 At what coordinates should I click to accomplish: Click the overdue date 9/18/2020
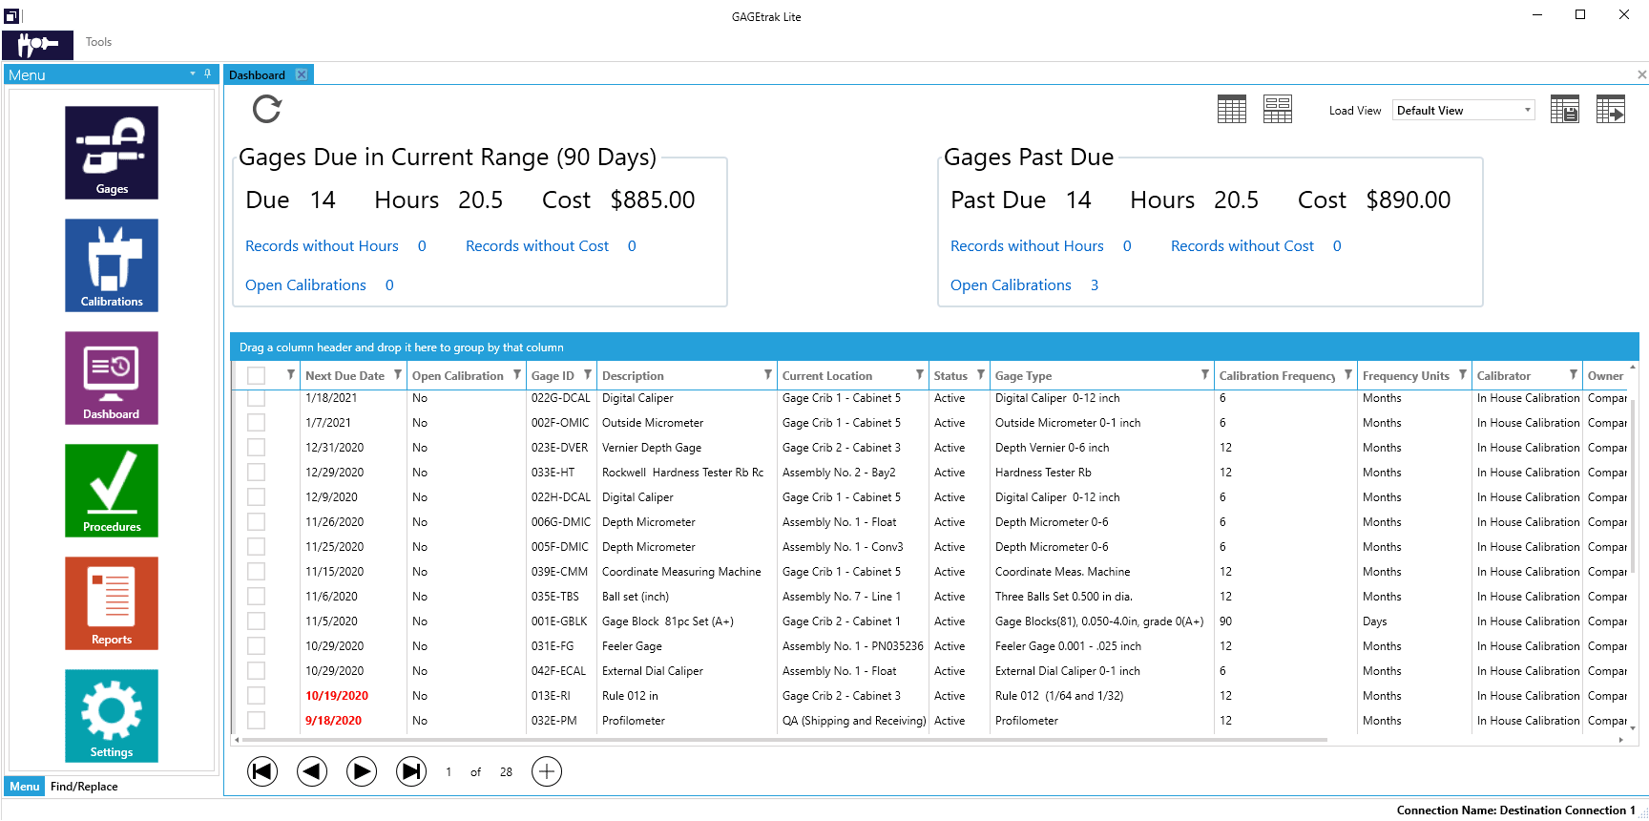(x=333, y=721)
